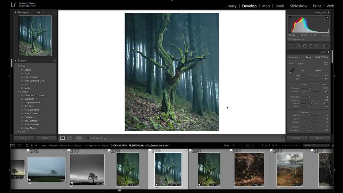Select the Radial Filter tool icon

(x=317, y=46)
